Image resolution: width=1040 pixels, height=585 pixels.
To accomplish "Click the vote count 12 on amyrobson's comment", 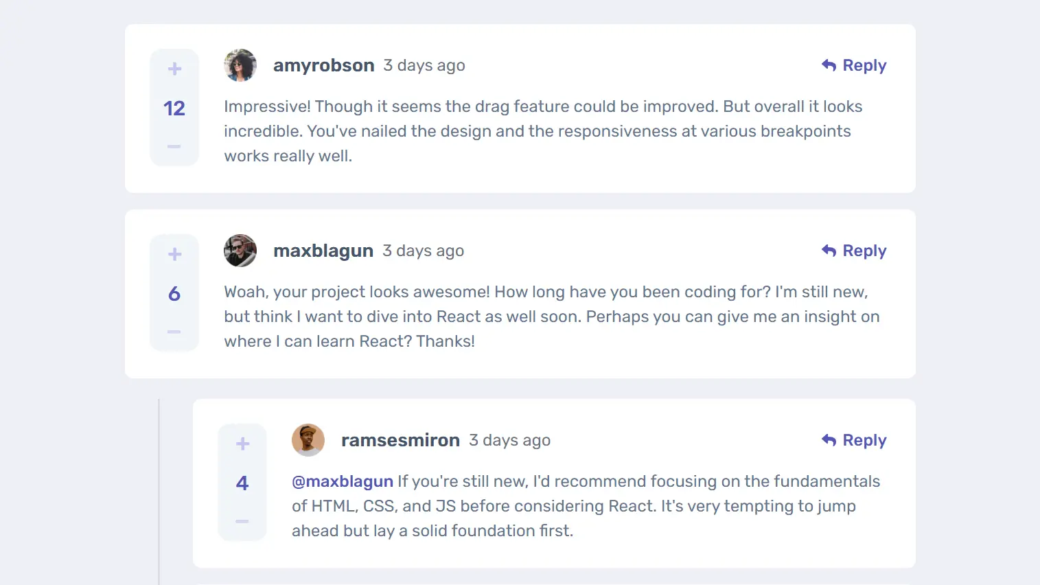I will [174, 108].
